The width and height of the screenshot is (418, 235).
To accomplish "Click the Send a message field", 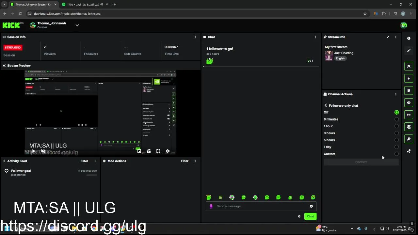I will click(x=261, y=206).
